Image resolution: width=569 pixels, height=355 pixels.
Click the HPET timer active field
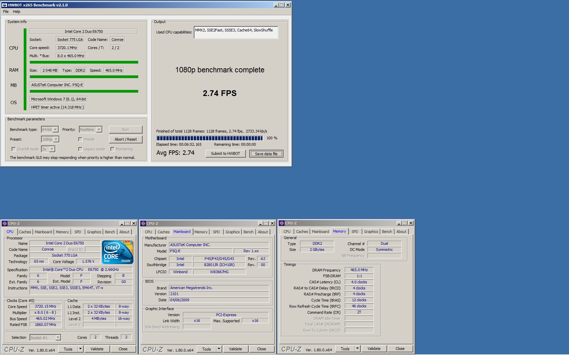point(58,107)
